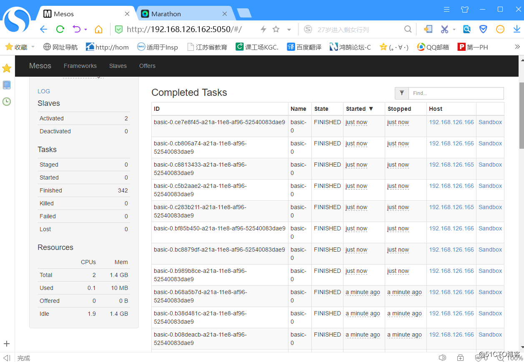Click the Mesos brand link
The image size is (524, 362).
pyautogui.click(x=40, y=66)
